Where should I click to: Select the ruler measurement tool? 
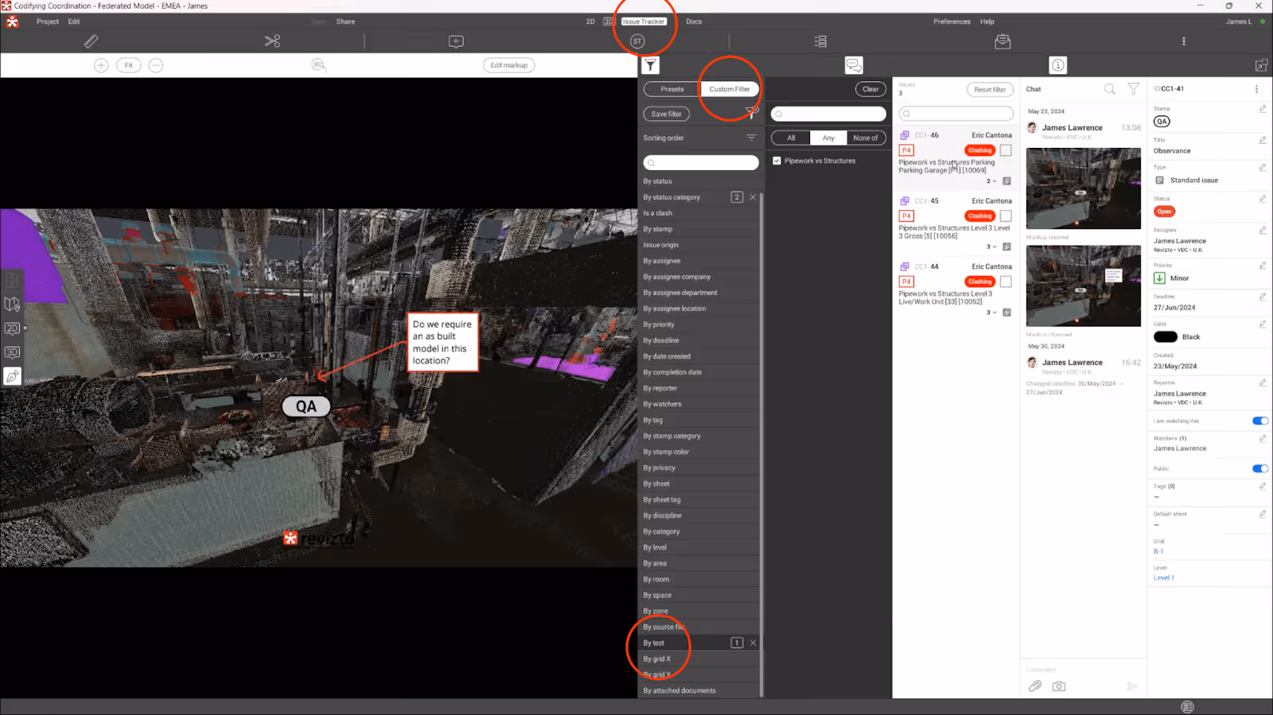tap(91, 41)
